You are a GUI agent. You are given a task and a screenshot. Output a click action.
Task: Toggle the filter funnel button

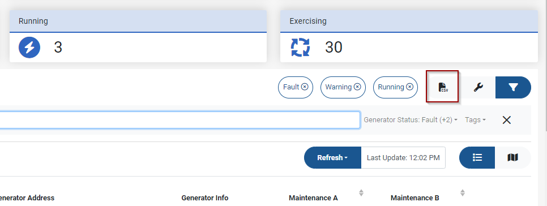[513, 88]
